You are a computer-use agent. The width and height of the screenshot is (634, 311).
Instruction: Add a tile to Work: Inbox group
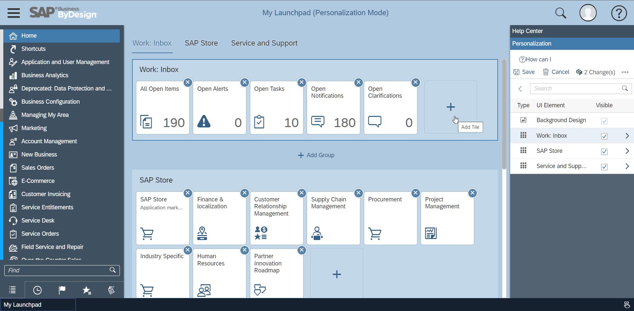tap(450, 107)
